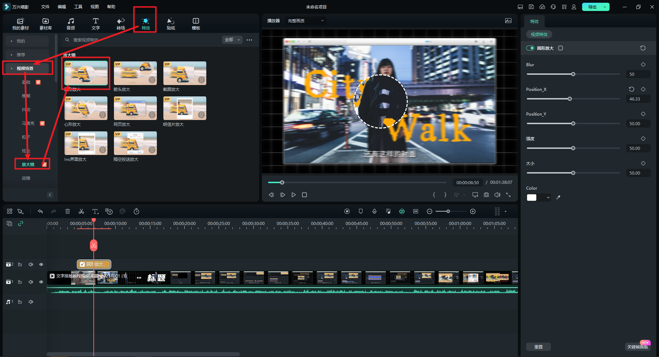Click the undo arrow in timeline toolbar
This screenshot has width=659, height=357.
[40, 211]
